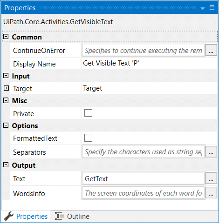Enable the FormattedText checkbox
This screenshot has width=219, height=223.
88,138
